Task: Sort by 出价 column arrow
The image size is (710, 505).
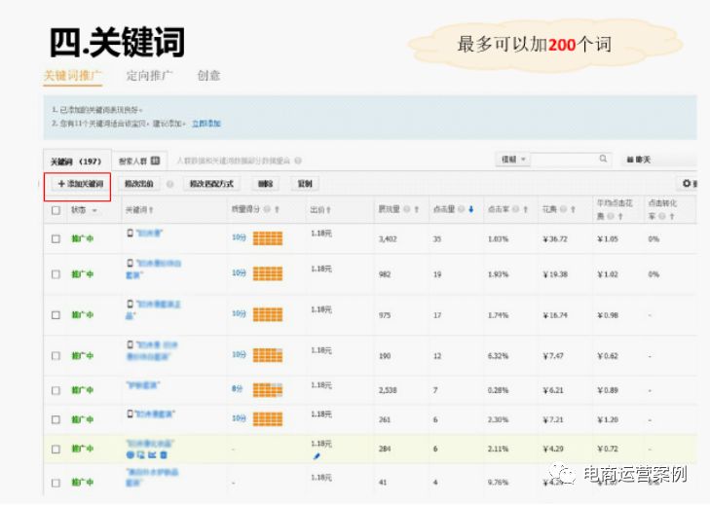Action: [328, 210]
